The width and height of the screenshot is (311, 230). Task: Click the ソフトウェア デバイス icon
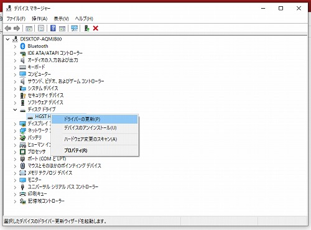tap(22, 103)
